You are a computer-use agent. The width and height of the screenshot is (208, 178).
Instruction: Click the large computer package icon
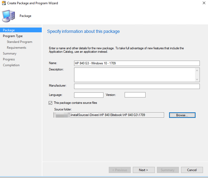click(9, 16)
